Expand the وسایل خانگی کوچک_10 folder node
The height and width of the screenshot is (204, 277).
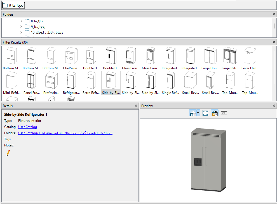(21, 32)
